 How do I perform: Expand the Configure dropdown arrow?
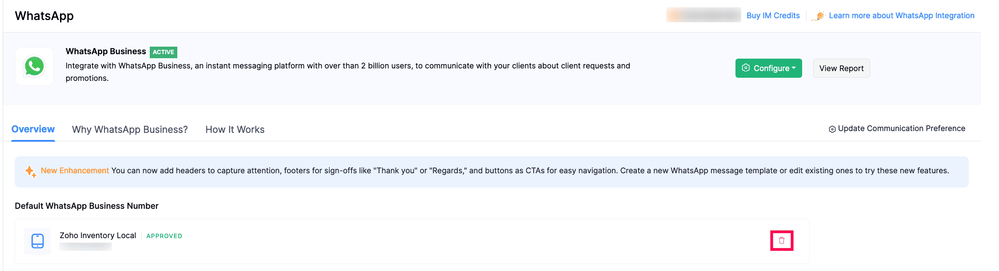(x=794, y=68)
